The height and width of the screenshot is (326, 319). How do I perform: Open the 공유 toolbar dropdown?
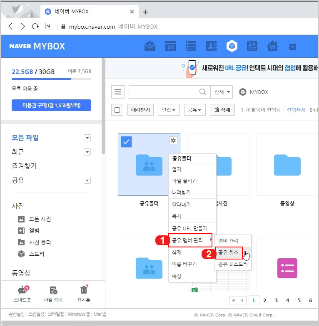[194, 110]
